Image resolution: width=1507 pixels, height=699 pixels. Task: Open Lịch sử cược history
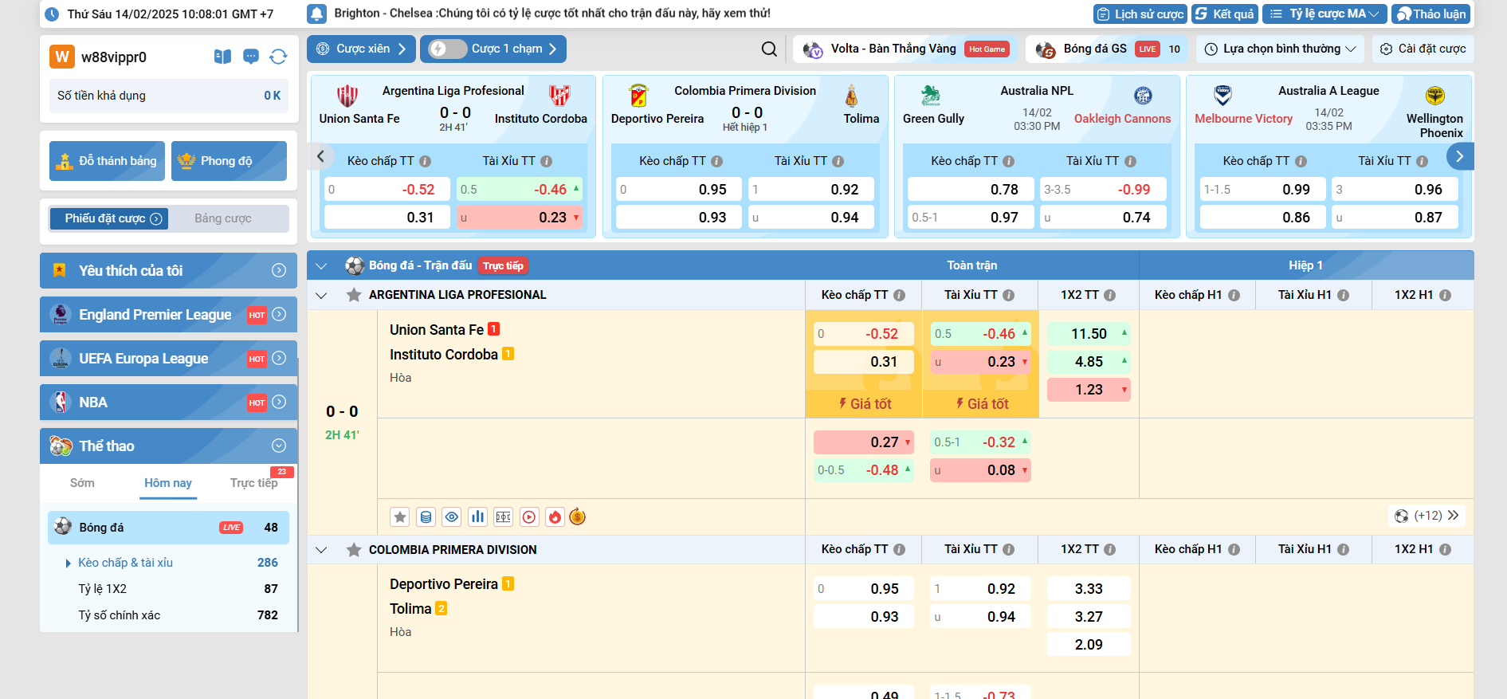1140,14
